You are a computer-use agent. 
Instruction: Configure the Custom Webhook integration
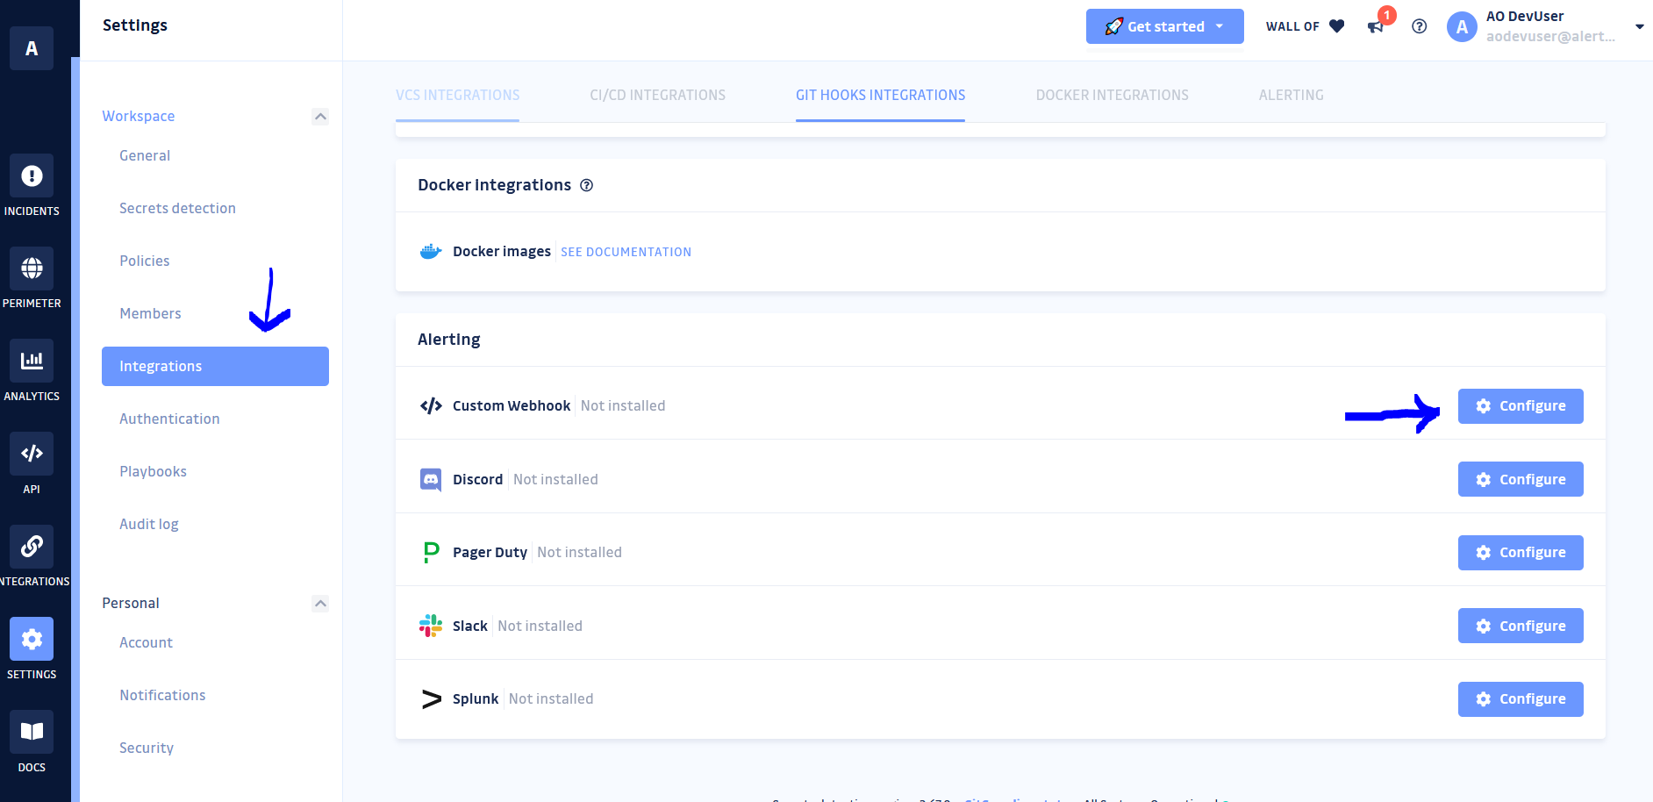pyautogui.click(x=1520, y=406)
